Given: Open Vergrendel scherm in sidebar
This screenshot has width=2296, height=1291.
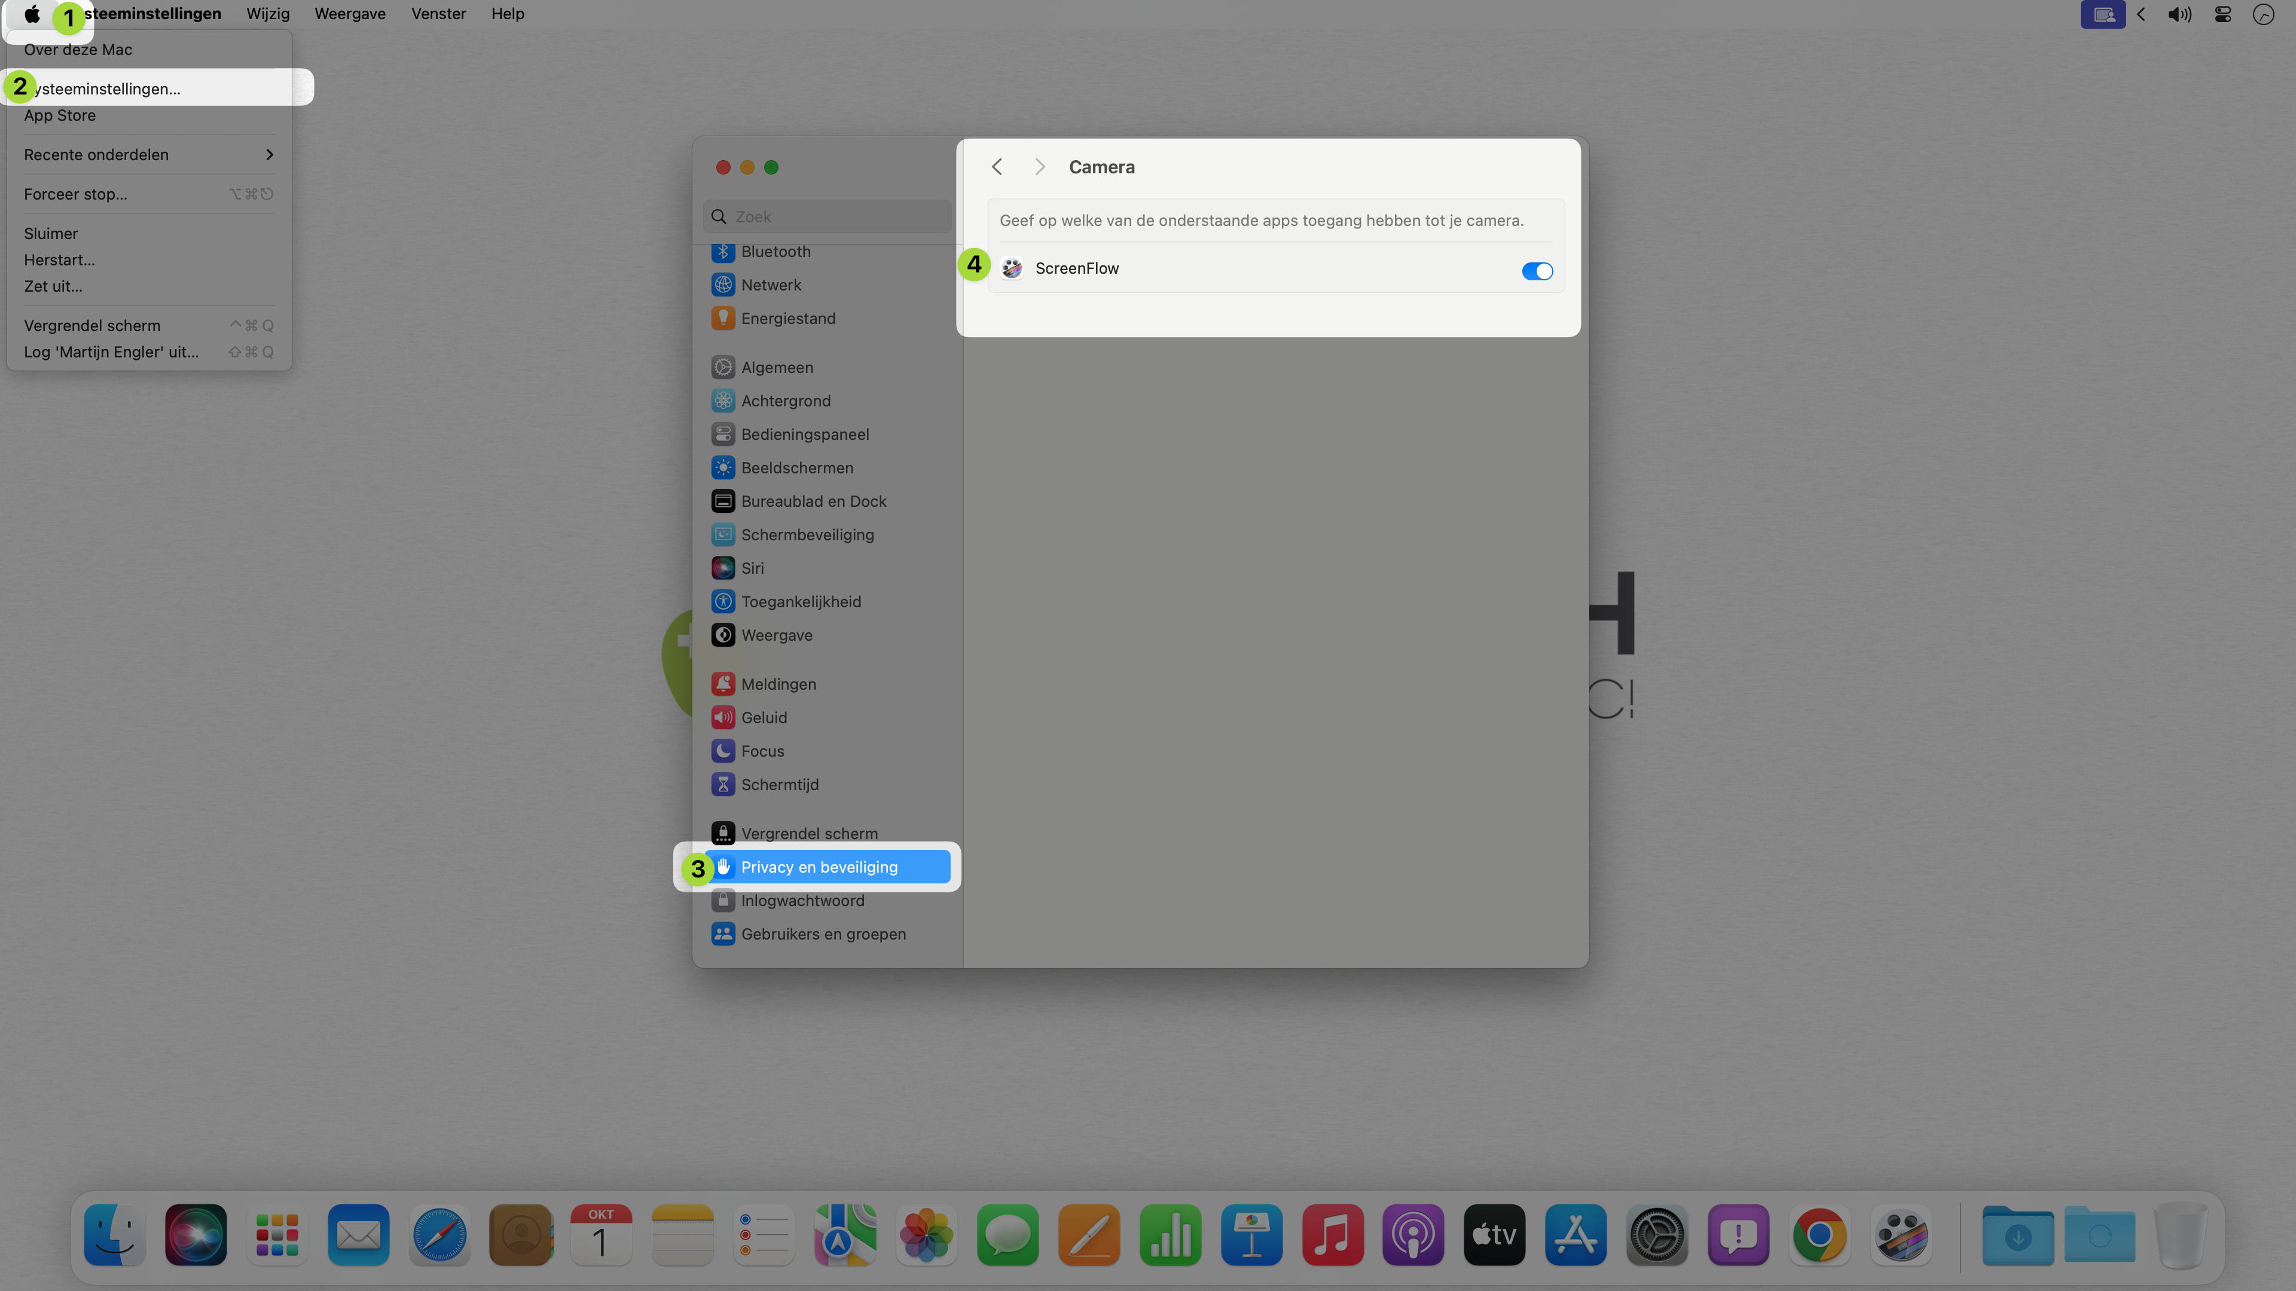Looking at the screenshot, I should coord(827,834).
